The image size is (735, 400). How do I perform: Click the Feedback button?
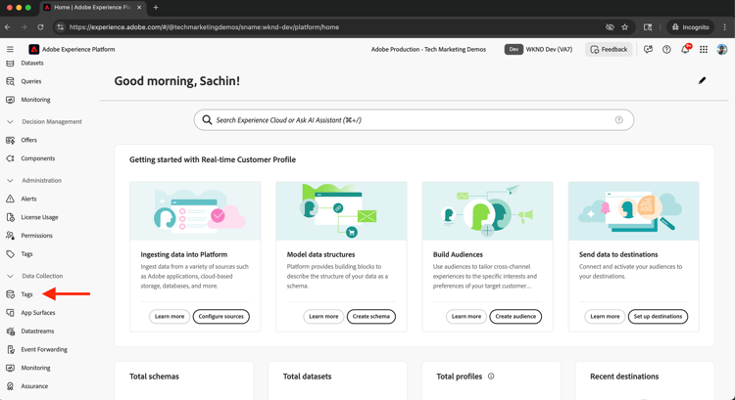(609, 49)
